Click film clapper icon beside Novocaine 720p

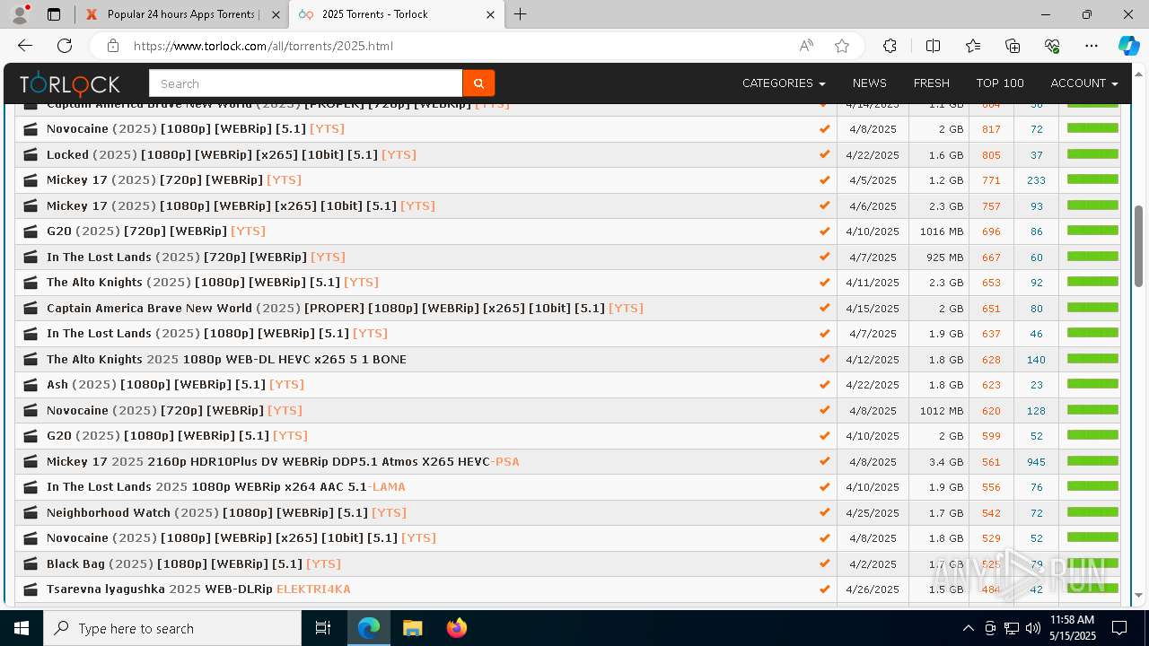pos(31,410)
